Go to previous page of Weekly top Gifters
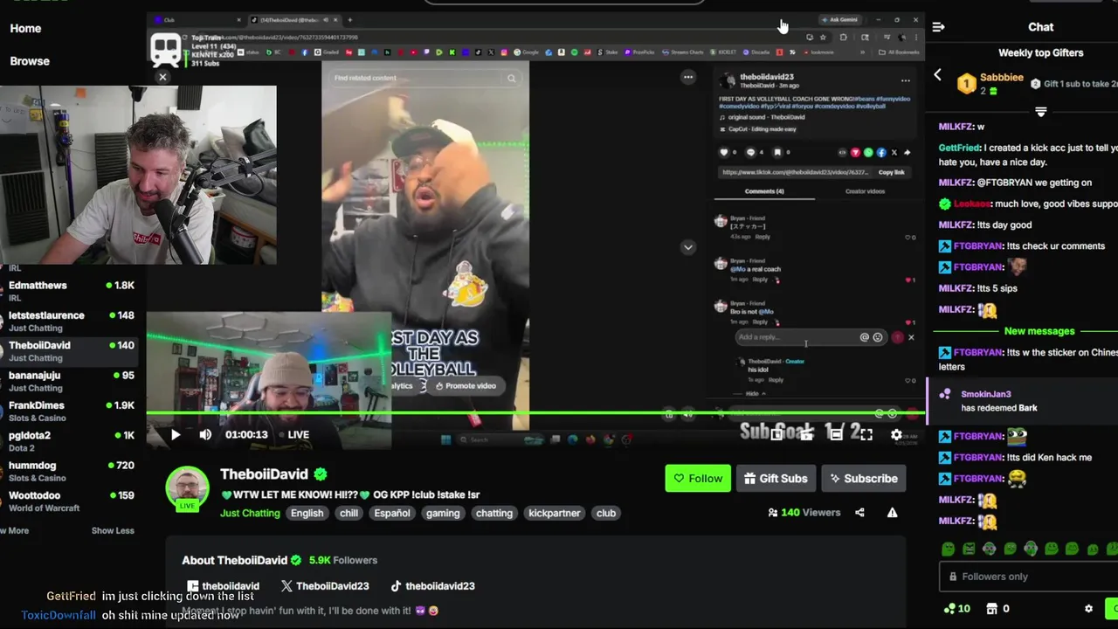The height and width of the screenshot is (629, 1118). 938,75
